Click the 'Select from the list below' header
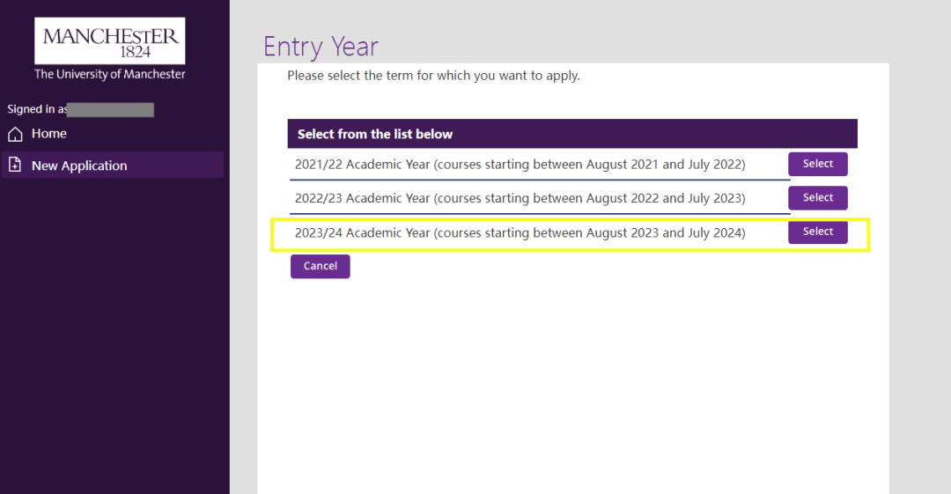The width and height of the screenshot is (951, 494). point(375,134)
